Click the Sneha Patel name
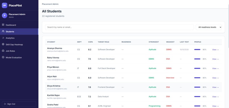Image resolution: width=229 pixels, height=108 pixels. 53,105
